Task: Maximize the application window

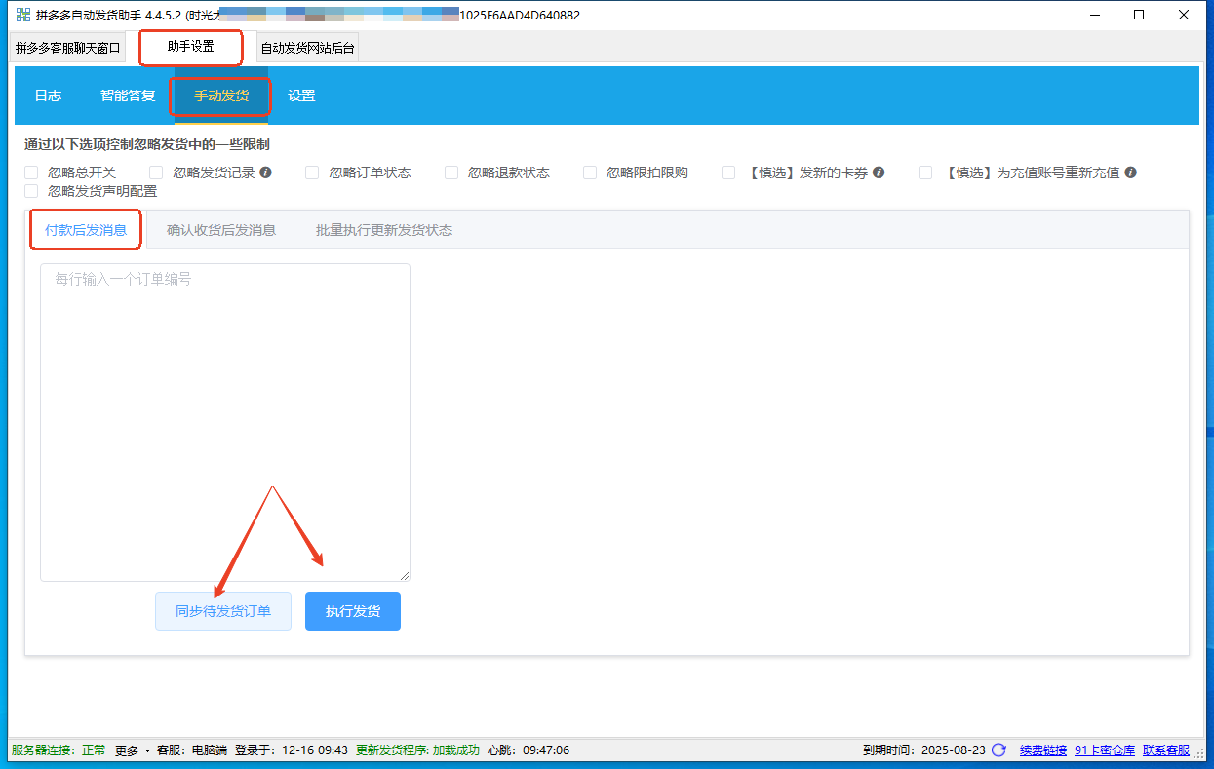Action: click(1139, 15)
